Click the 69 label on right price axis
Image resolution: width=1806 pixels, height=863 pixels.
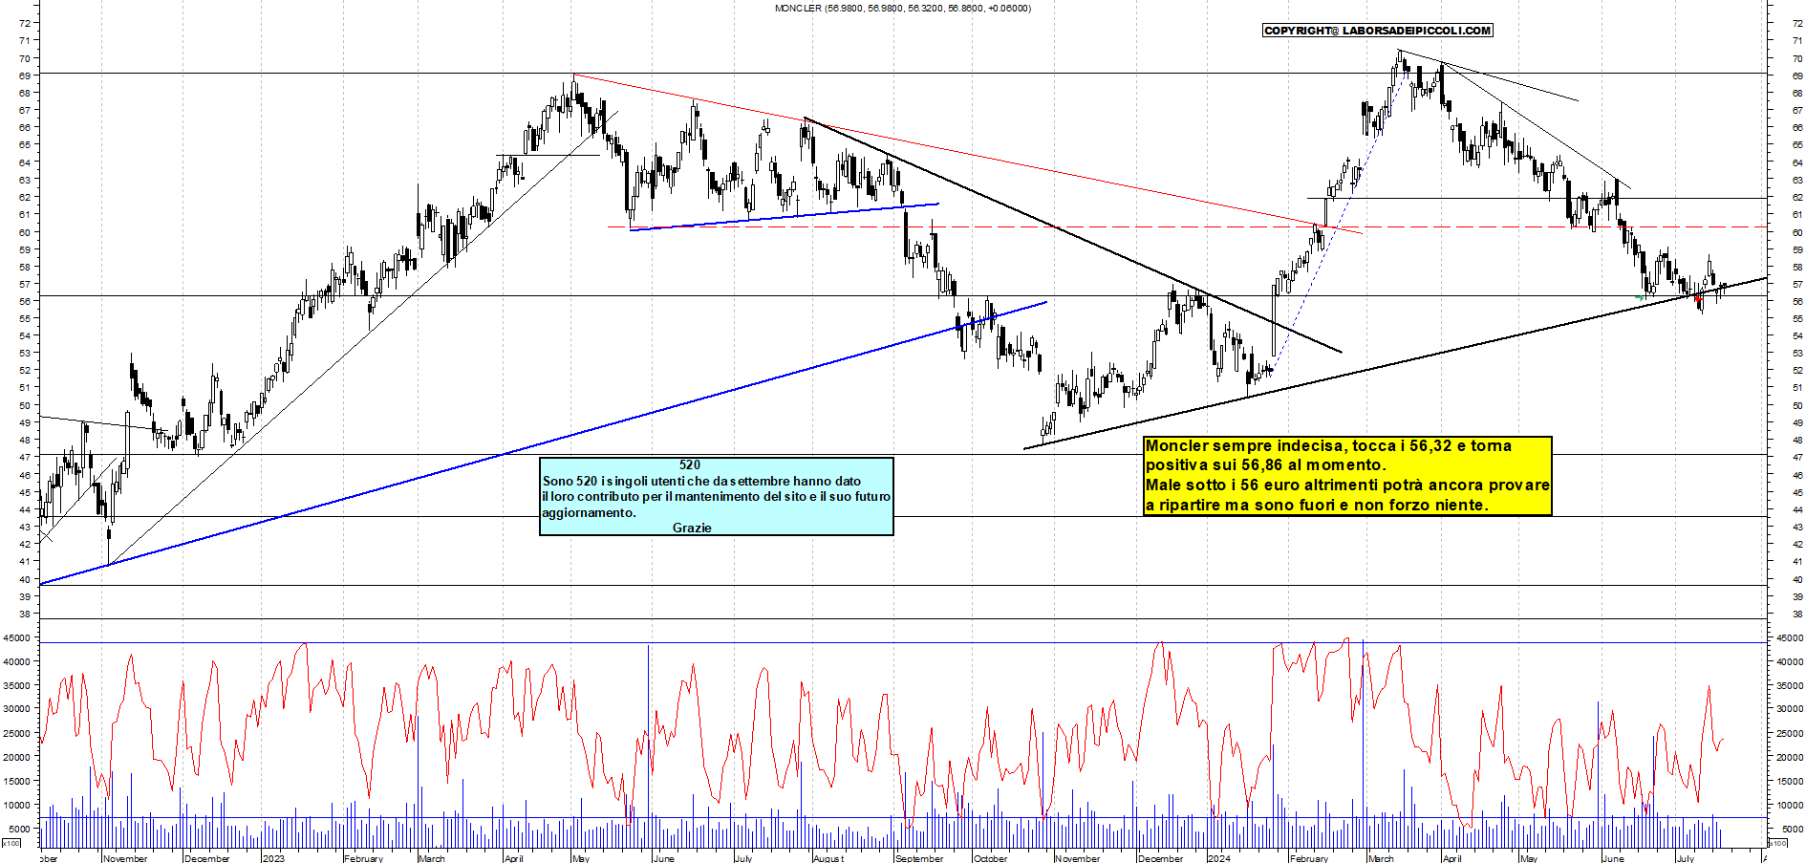(x=1797, y=76)
